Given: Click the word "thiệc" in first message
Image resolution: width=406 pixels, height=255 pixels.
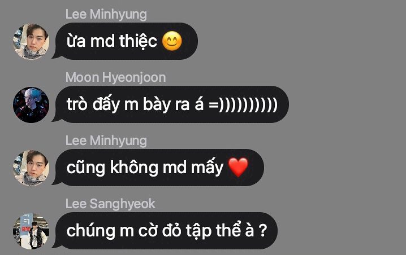Looking at the screenshot, I should click(138, 41).
